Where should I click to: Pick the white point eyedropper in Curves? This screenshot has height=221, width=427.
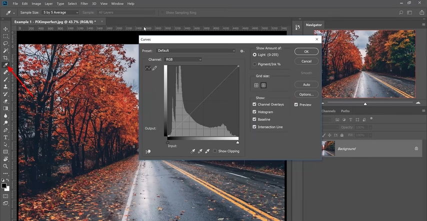tap(207, 151)
